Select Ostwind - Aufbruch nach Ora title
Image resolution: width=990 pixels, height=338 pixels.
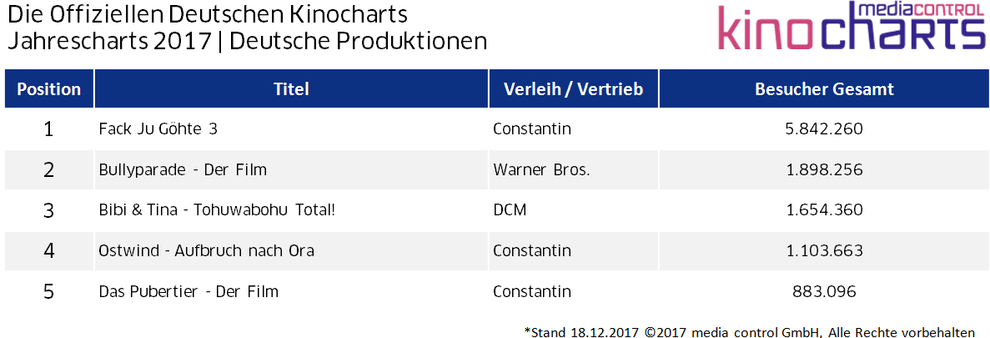(x=207, y=251)
